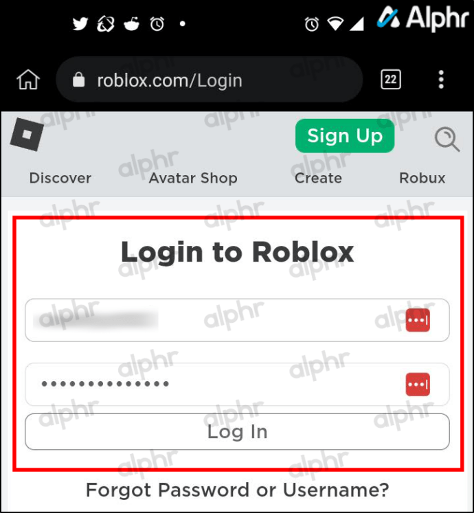Open the Robux page
The image size is (474, 513).
click(x=422, y=179)
